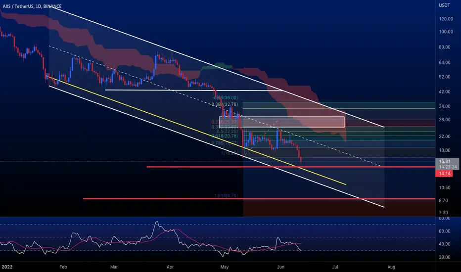Select the 1.618(8.78) Fibonacci extension label
Viewport: 461px width, 272px height.
(x=226, y=195)
